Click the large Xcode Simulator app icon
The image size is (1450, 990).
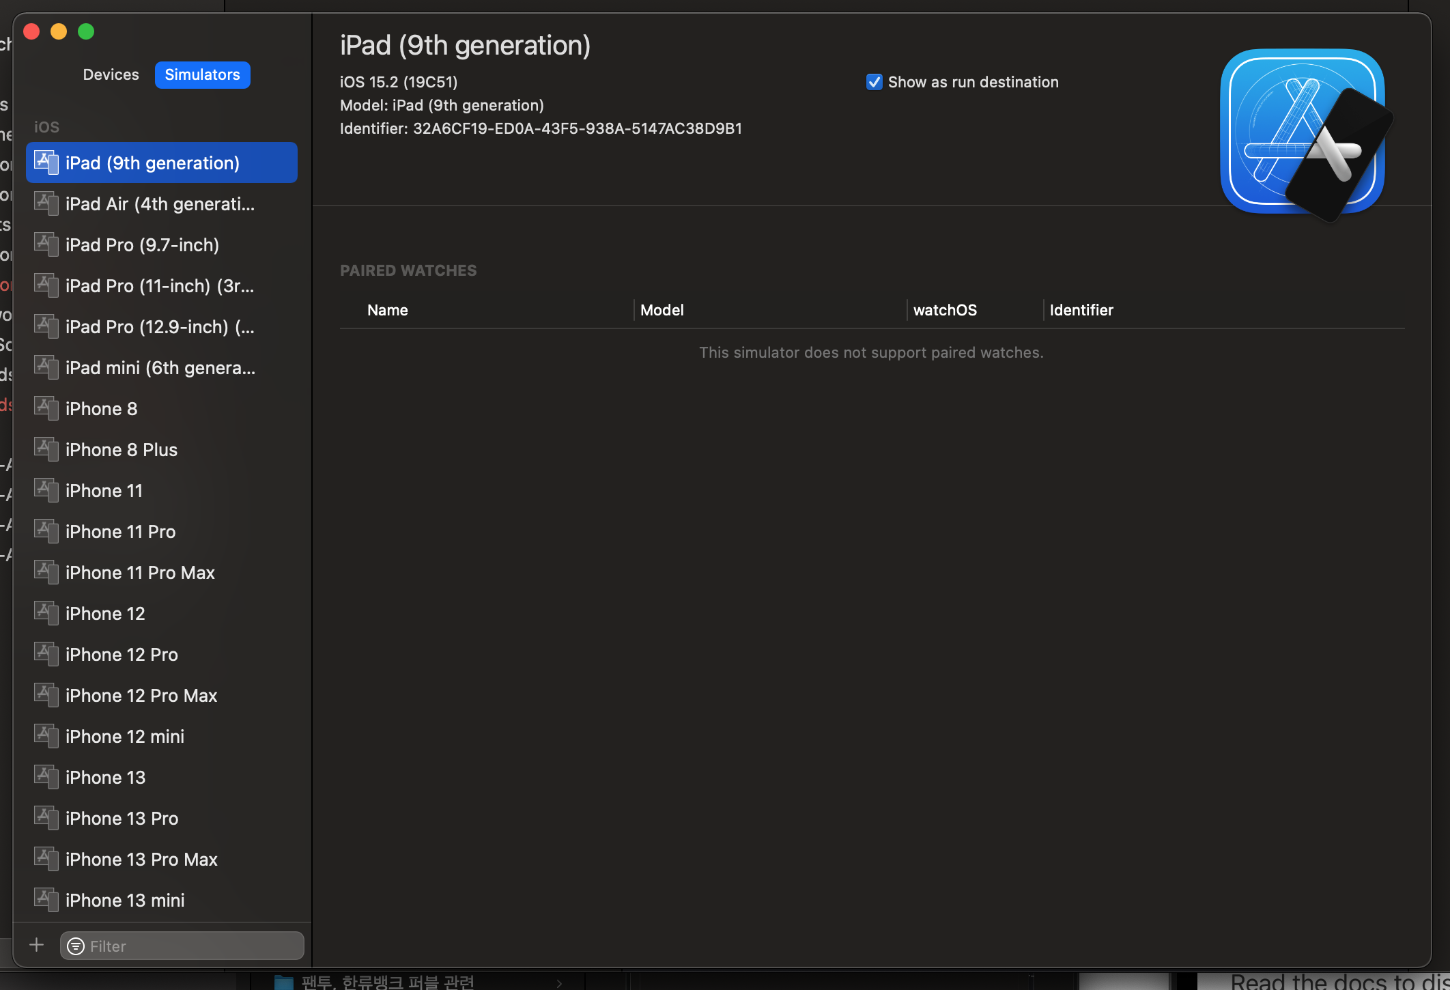[x=1303, y=132]
